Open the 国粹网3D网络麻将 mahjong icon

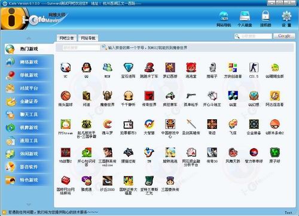click(x=65, y=181)
